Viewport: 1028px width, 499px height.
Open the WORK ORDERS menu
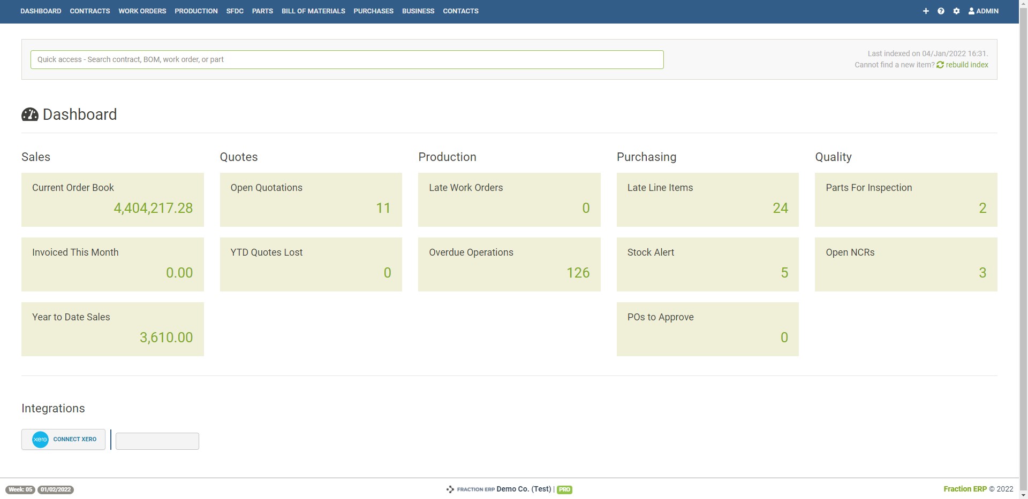coord(142,11)
